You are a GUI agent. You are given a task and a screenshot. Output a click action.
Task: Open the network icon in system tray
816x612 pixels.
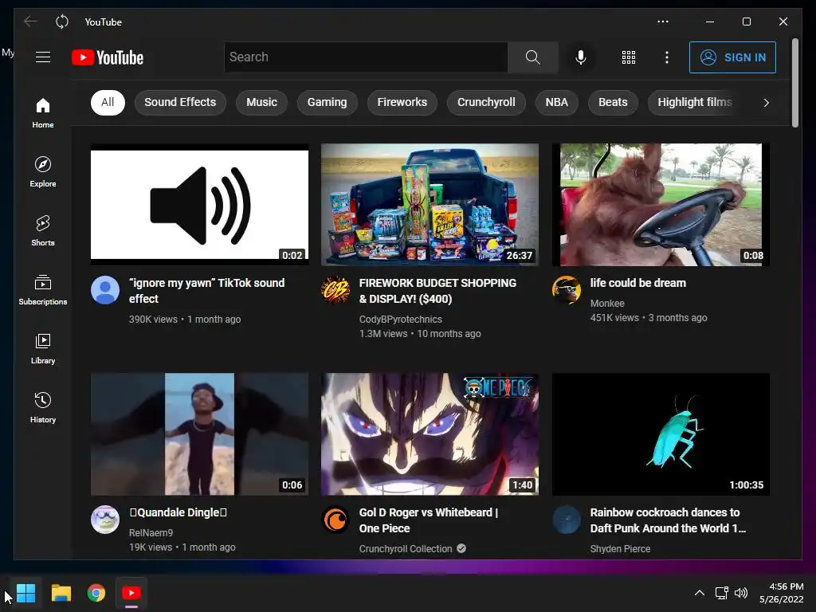click(721, 593)
